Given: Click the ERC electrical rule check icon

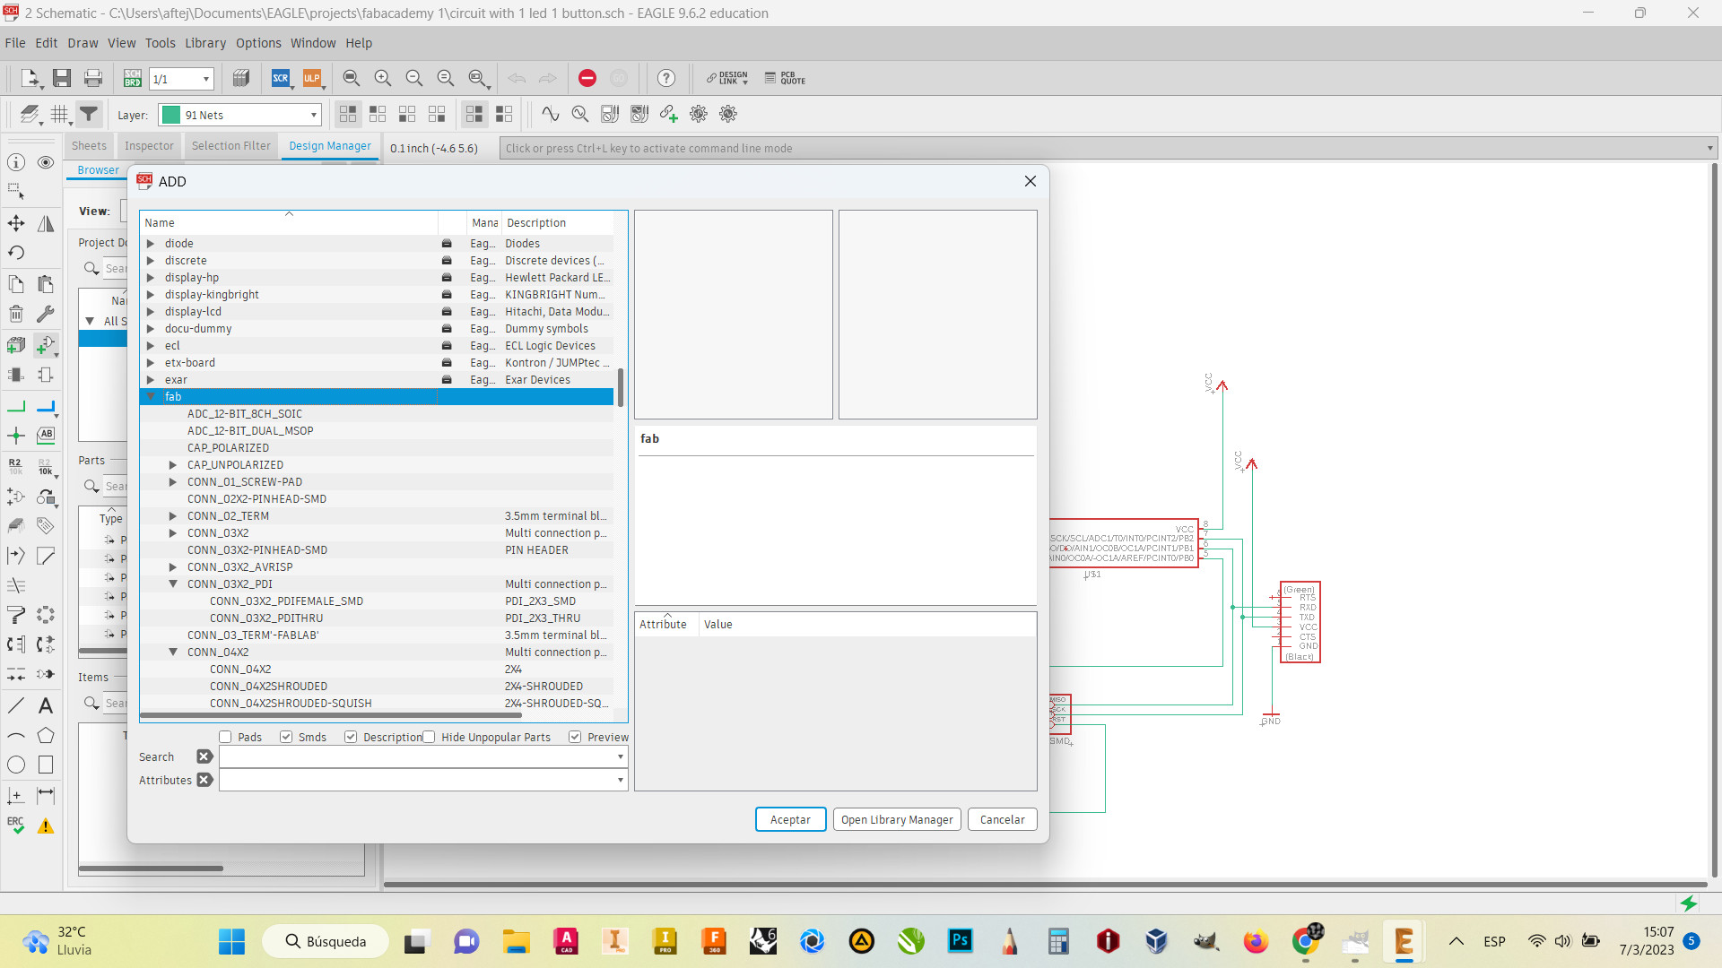Looking at the screenshot, I should point(16,825).
